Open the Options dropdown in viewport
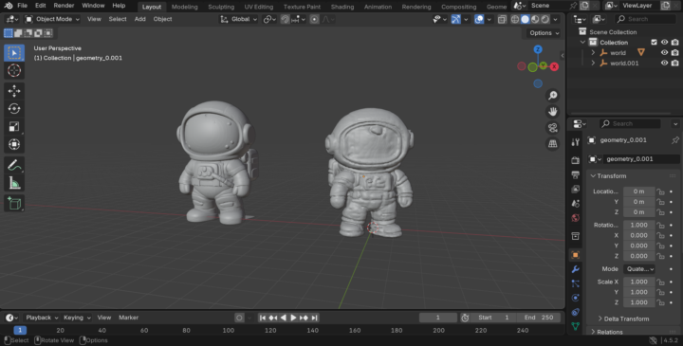 [x=545, y=33]
